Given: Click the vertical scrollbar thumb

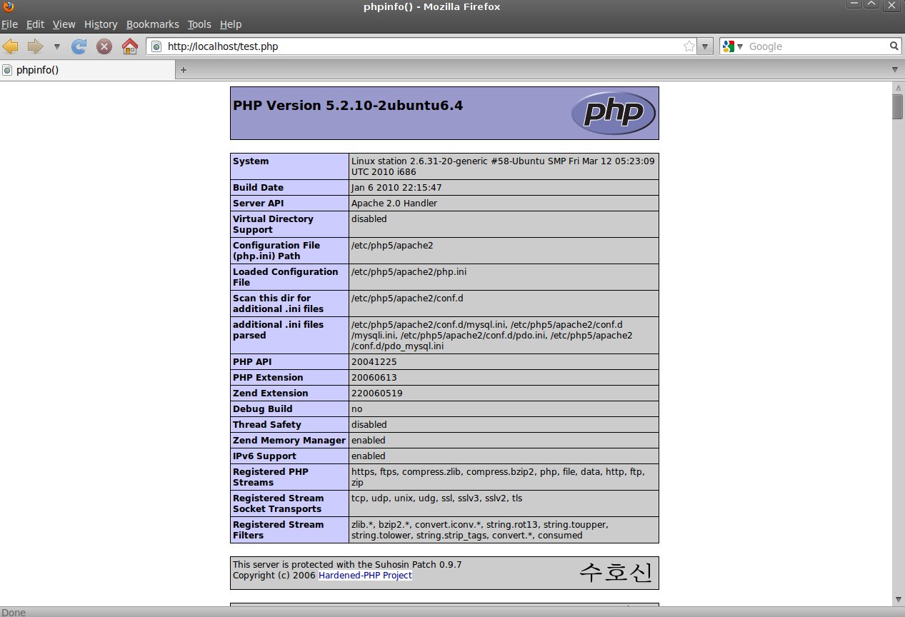Looking at the screenshot, I should point(898,106).
